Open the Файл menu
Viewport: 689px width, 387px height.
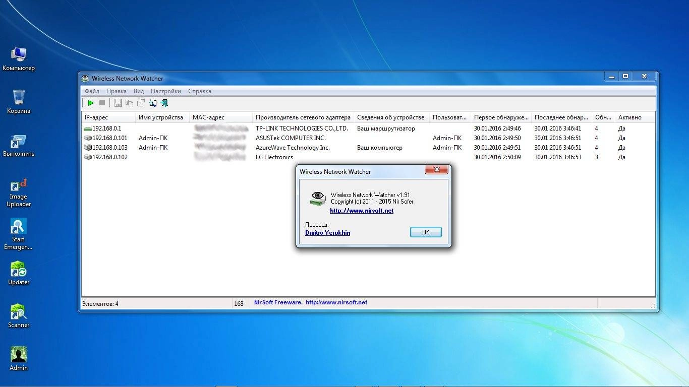tap(92, 91)
